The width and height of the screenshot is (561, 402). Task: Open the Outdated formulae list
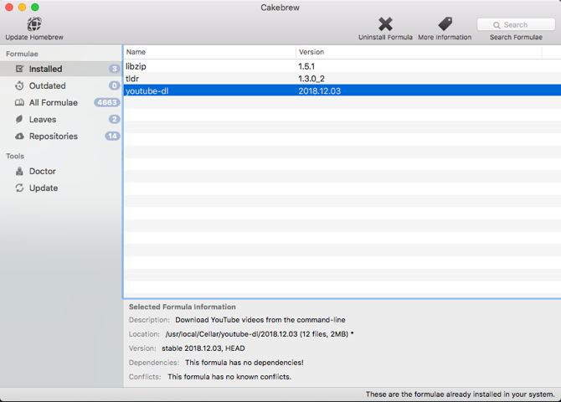(x=47, y=85)
